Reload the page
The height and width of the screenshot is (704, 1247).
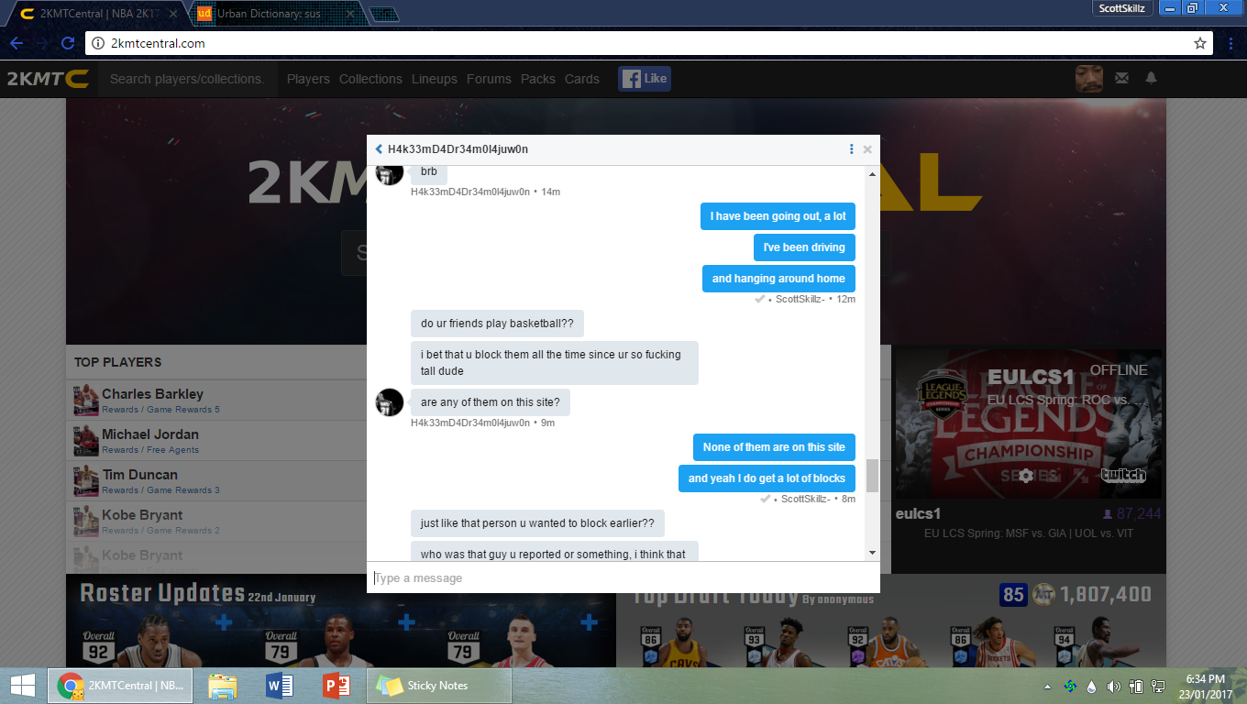tap(68, 43)
